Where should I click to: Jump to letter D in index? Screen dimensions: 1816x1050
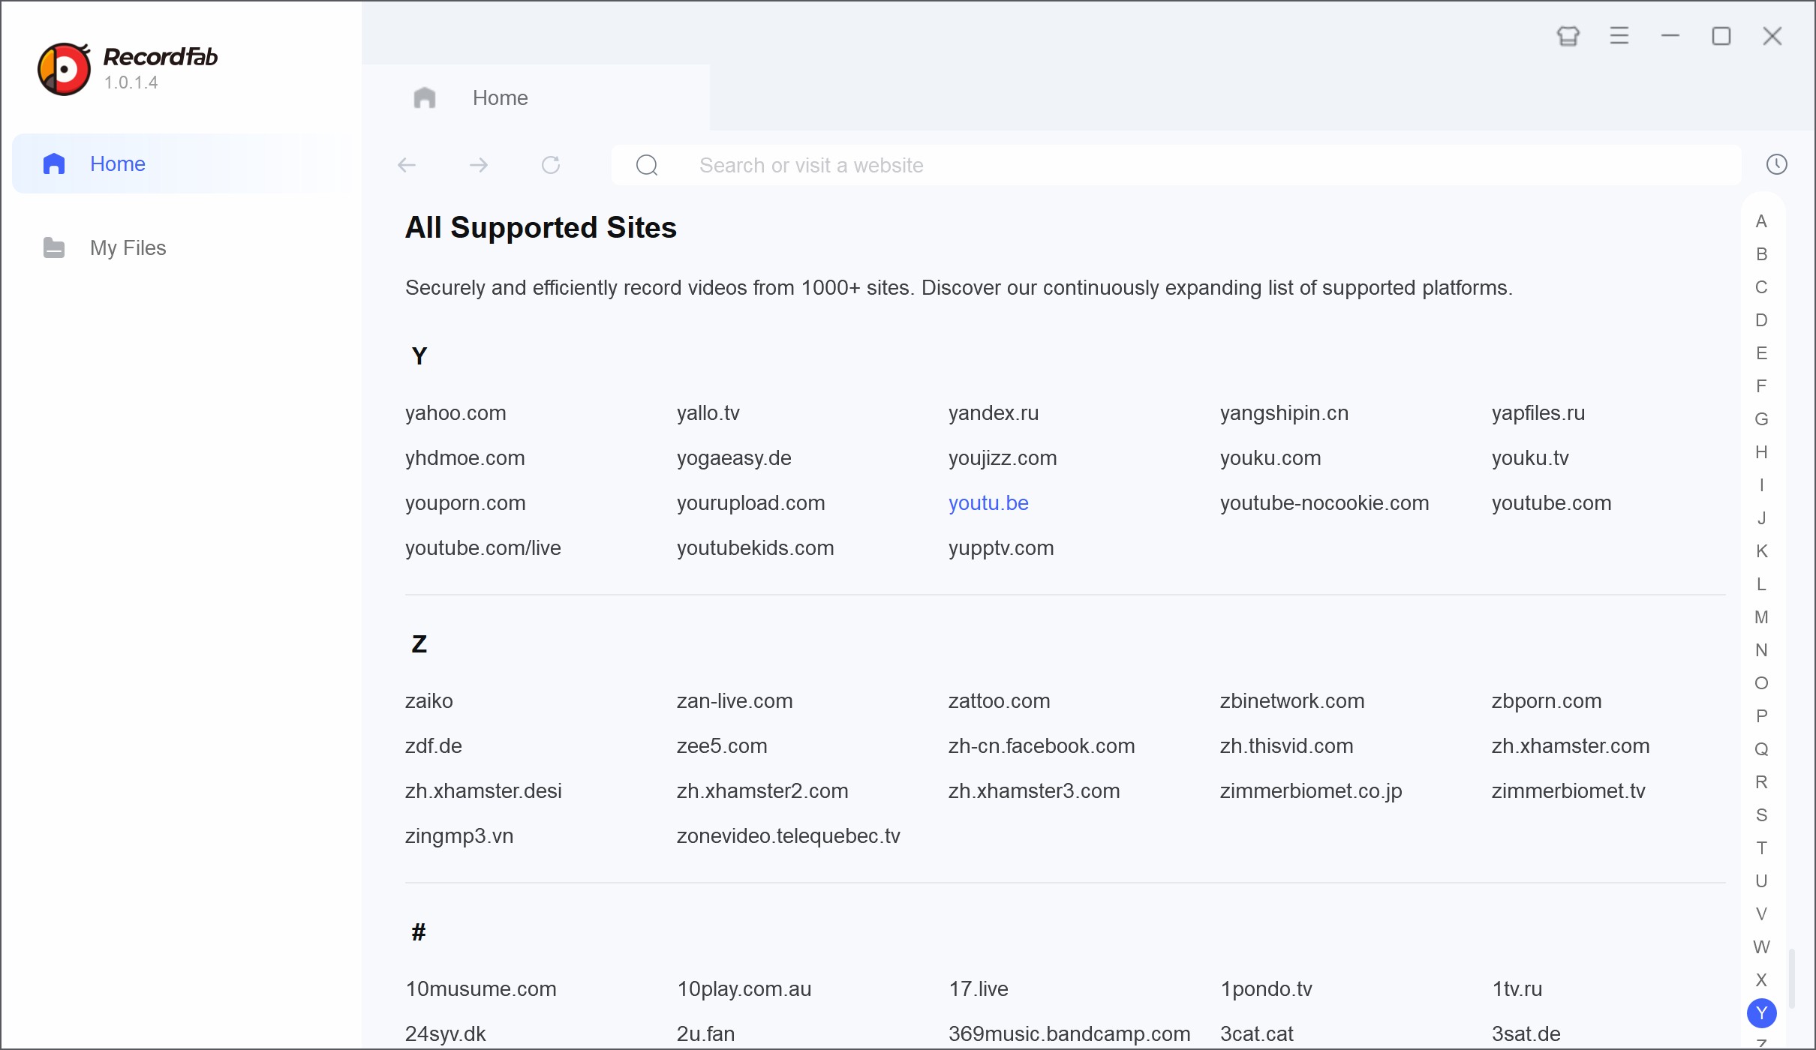pos(1761,320)
